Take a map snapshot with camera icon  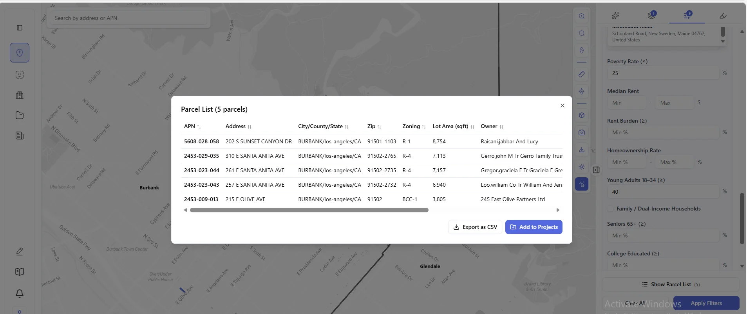[582, 132]
